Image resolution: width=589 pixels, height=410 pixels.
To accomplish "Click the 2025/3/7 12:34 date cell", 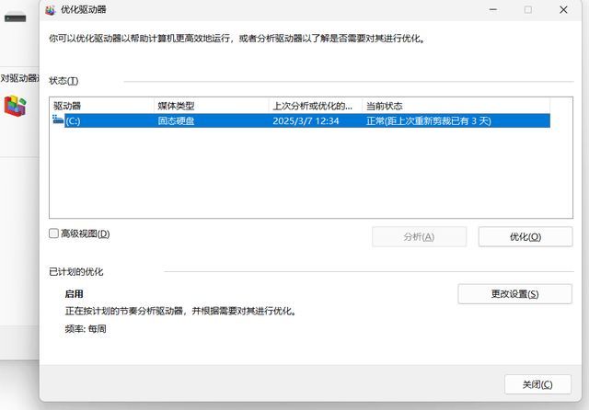I will [306, 120].
